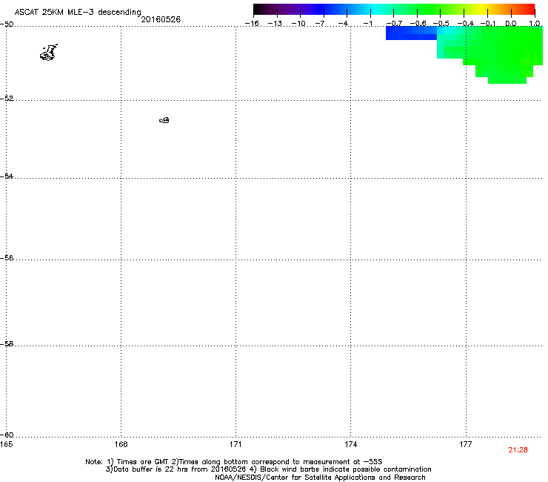
Task: Click the small island outline near -52.5 latitude
Action: pos(164,120)
